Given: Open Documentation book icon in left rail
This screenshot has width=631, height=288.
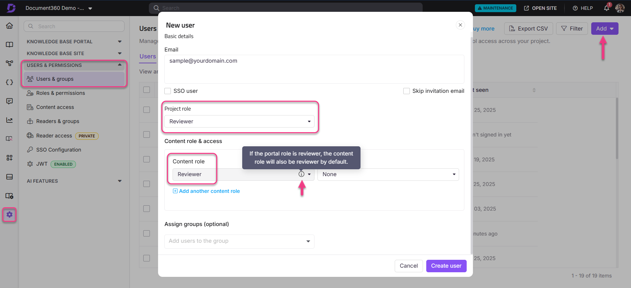Looking at the screenshot, I should [x=10, y=45].
